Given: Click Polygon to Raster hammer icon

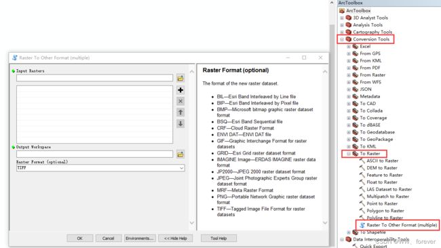Looking at the screenshot, I should [x=362, y=211].
